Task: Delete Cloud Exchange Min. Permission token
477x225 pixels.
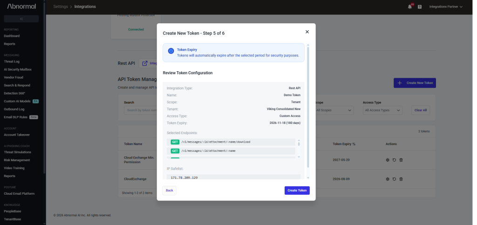Action: [401, 160]
